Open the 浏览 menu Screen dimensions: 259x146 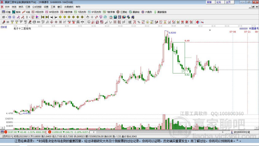[x=14, y=7]
